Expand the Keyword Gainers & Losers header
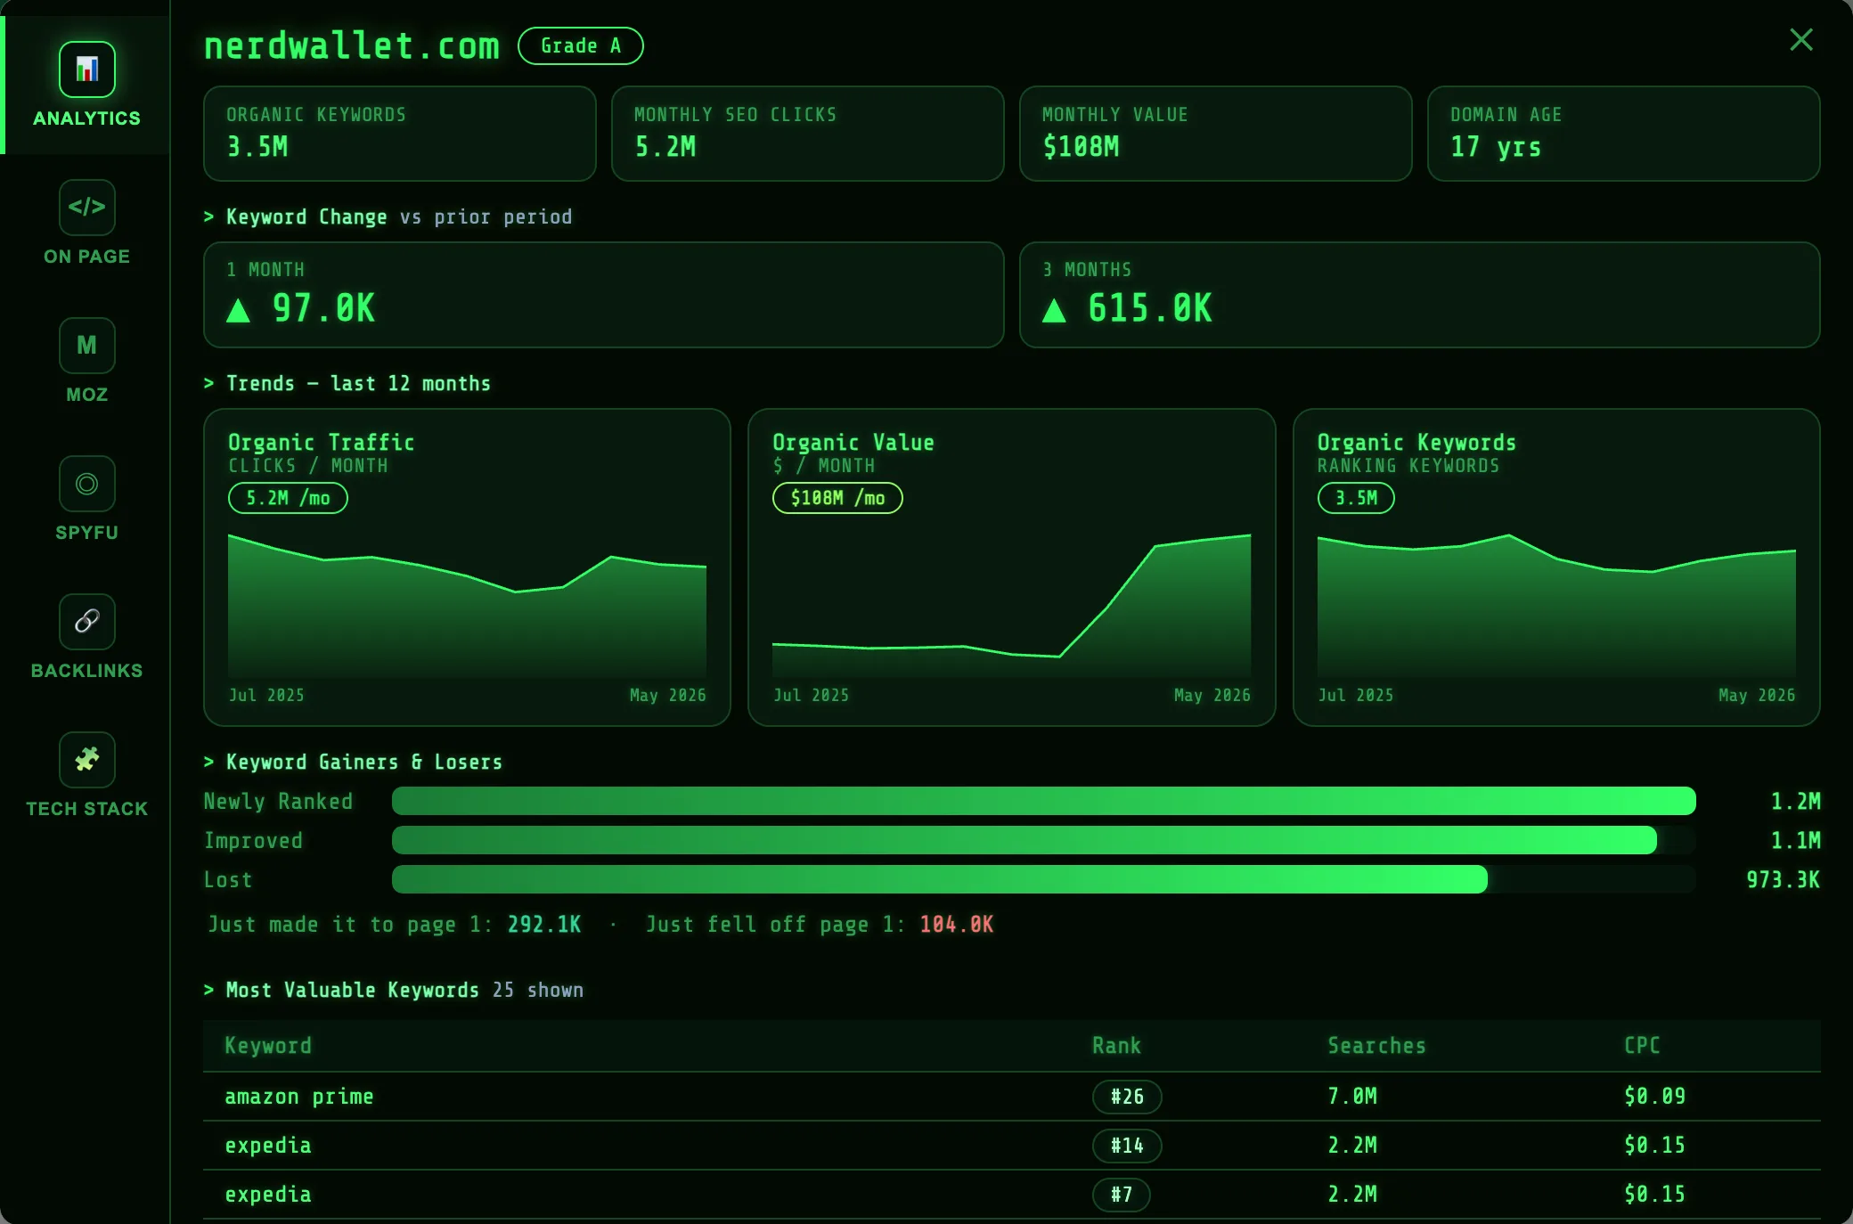 (353, 763)
